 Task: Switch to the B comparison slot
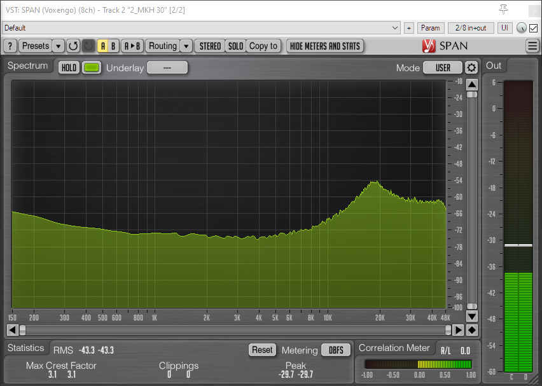coord(113,46)
